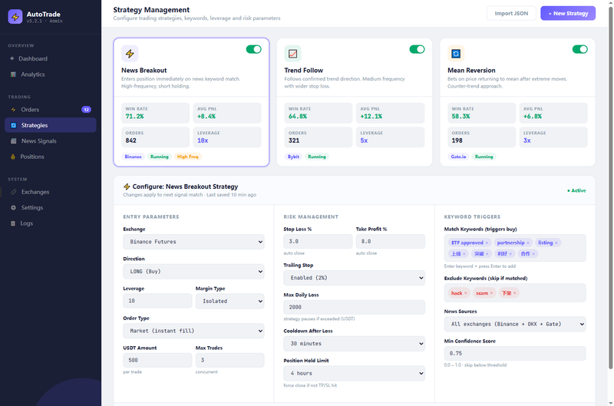Open the News Sources dropdown

514,325
